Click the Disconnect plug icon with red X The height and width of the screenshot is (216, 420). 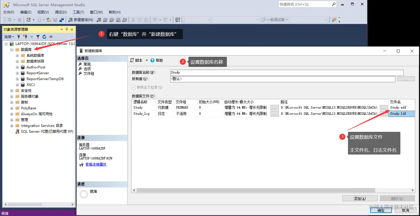25,37
